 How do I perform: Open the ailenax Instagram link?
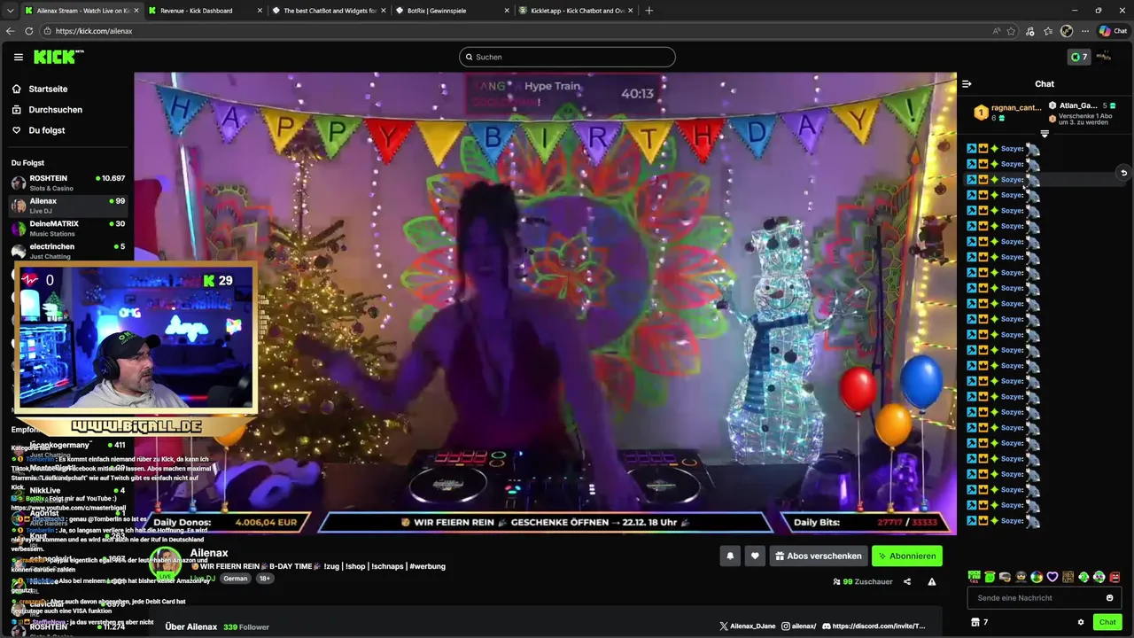(x=798, y=626)
